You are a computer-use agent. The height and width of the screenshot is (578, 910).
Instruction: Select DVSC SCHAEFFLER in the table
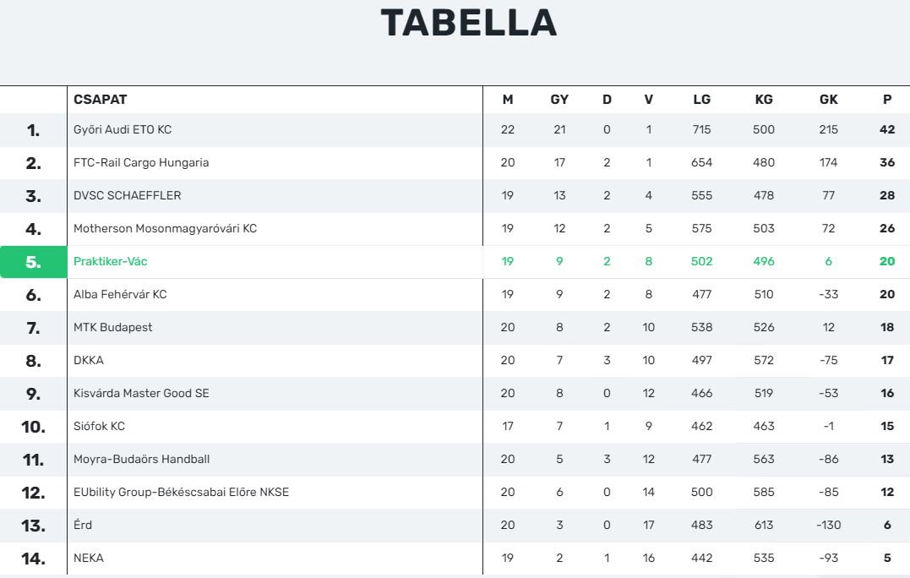click(x=127, y=195)
